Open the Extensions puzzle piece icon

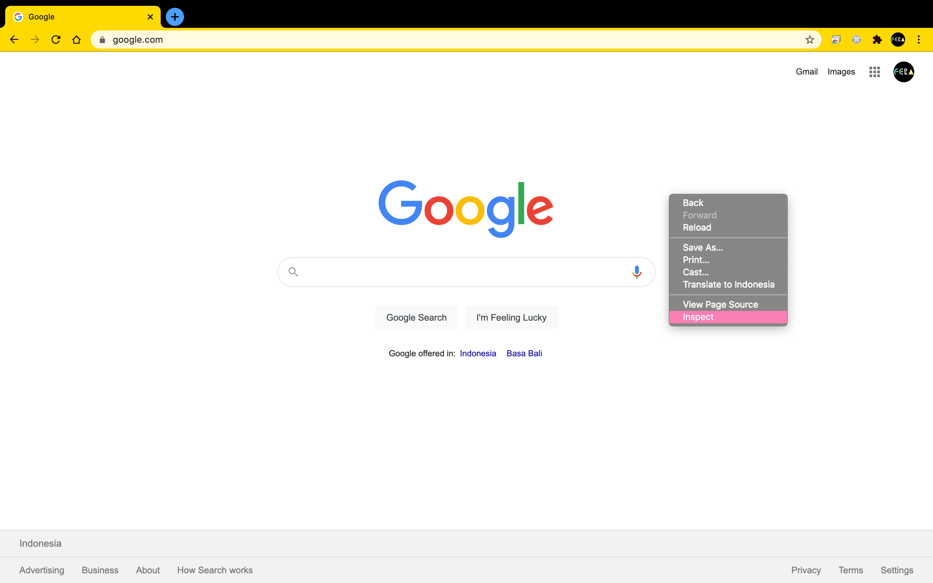pos(877,40)
